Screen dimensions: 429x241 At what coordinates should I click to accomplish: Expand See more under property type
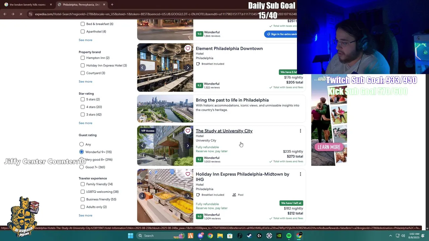pyautogui.click(x=85, y=40)
